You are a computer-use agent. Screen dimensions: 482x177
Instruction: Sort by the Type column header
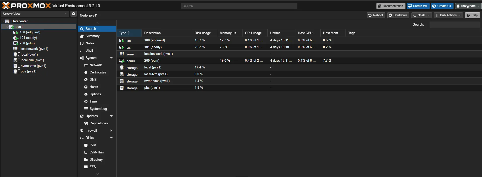[129, 33]
